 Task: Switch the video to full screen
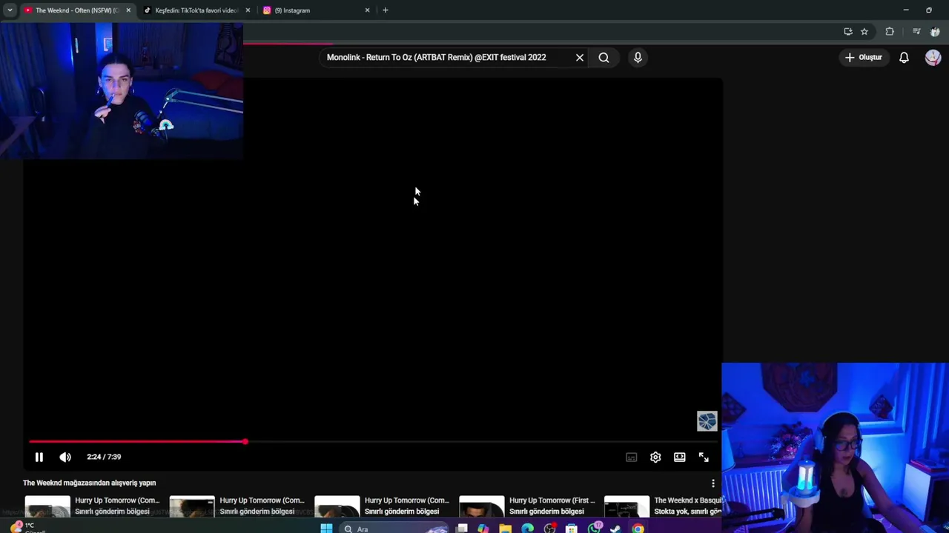(704, 457)
